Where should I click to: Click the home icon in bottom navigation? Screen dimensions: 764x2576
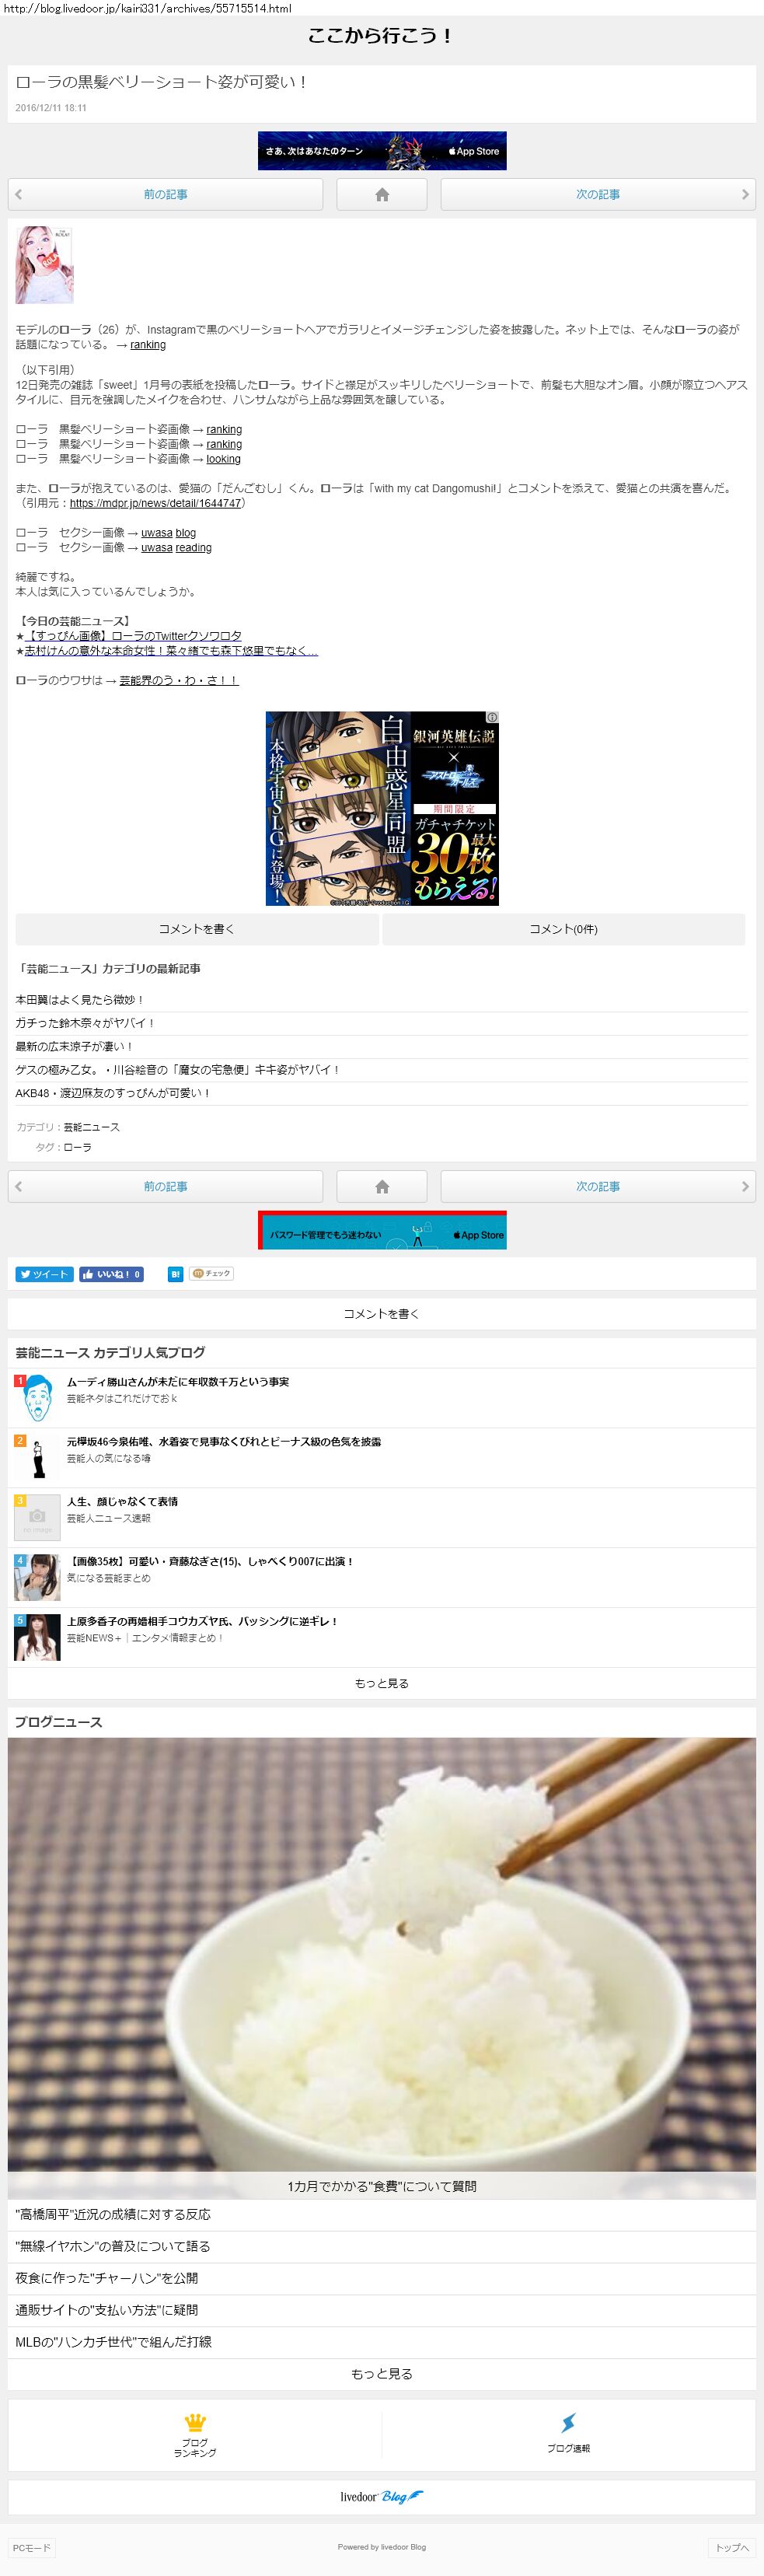(x=381, y=1186)
